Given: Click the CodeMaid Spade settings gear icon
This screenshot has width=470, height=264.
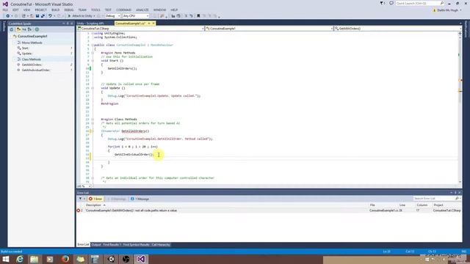Looking at the screenshot, I should [37, 29].
